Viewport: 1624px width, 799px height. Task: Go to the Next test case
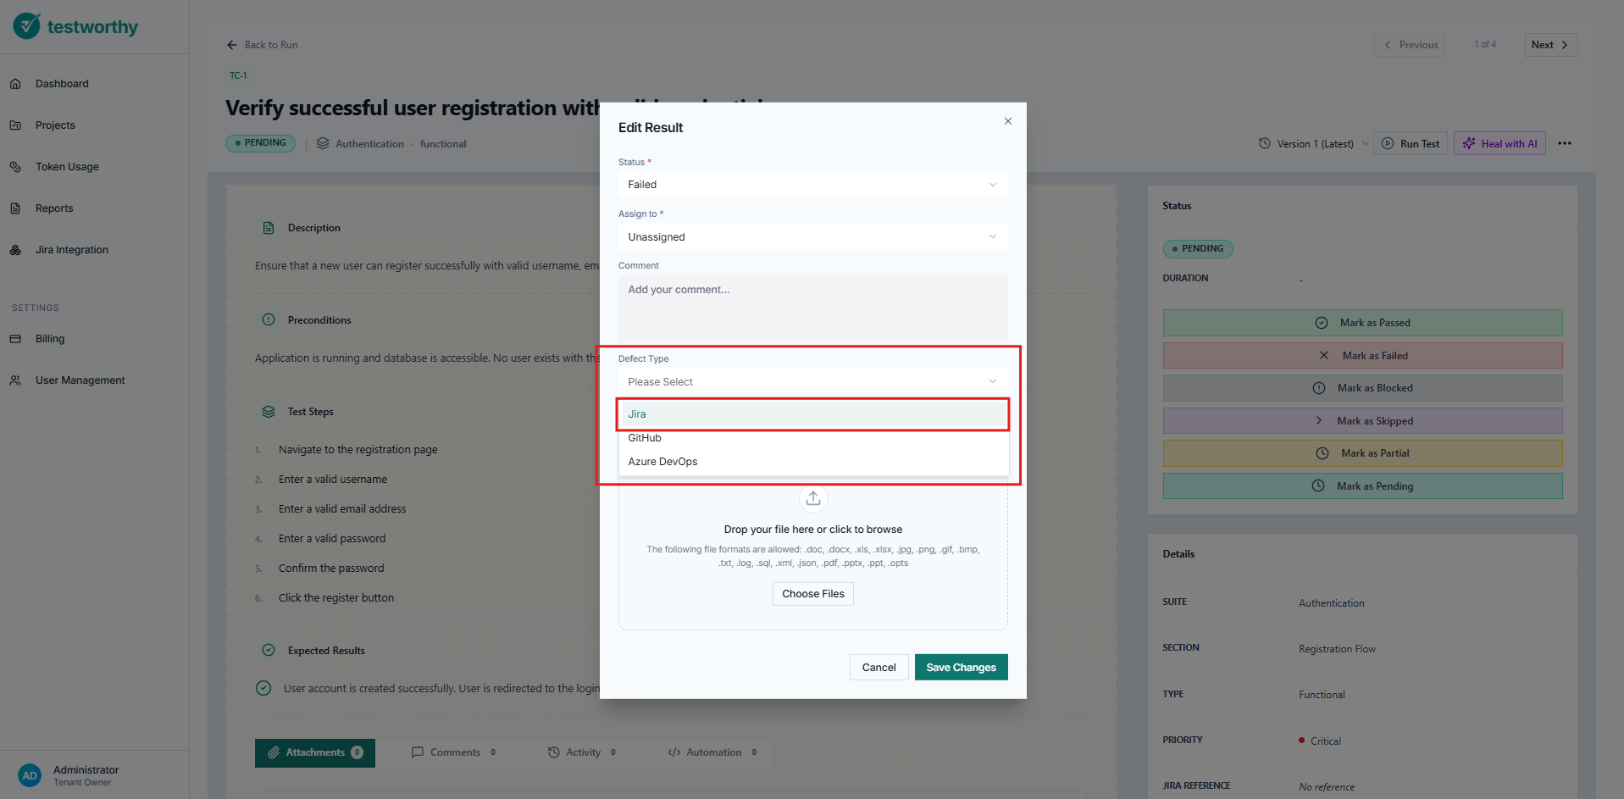(x=1550, y=45)
